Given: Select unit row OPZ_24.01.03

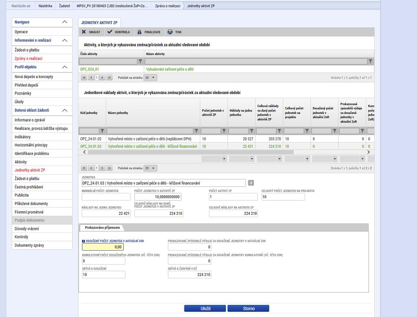Looking at the screenshot, I should coord(226,146).
